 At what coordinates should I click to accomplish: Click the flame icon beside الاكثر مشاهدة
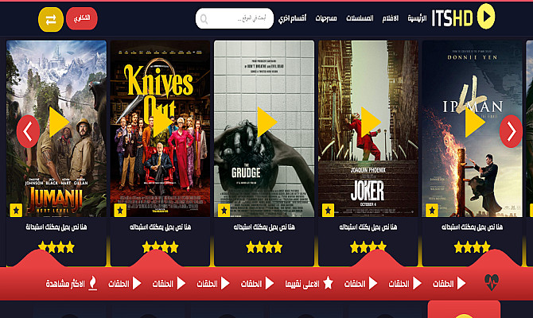click(92, 283)
